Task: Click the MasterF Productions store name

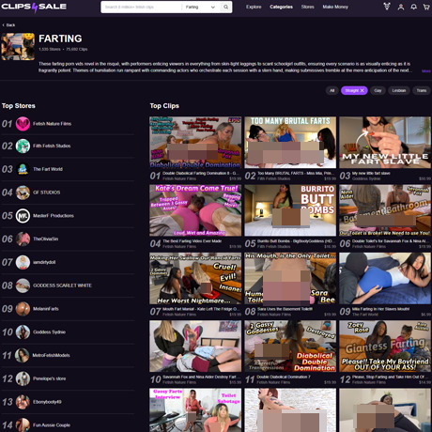Action: [54, 216]
